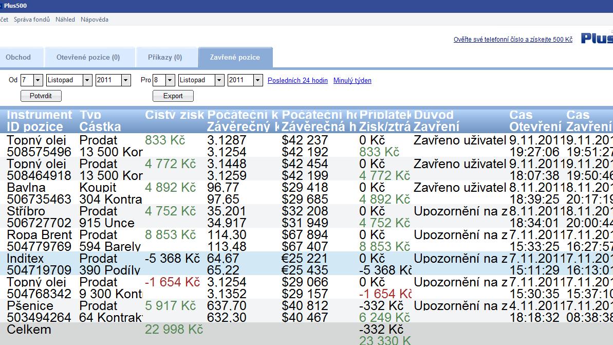Open the Nápověda menu
Viewport: 613px width, 345px height.
94,20
